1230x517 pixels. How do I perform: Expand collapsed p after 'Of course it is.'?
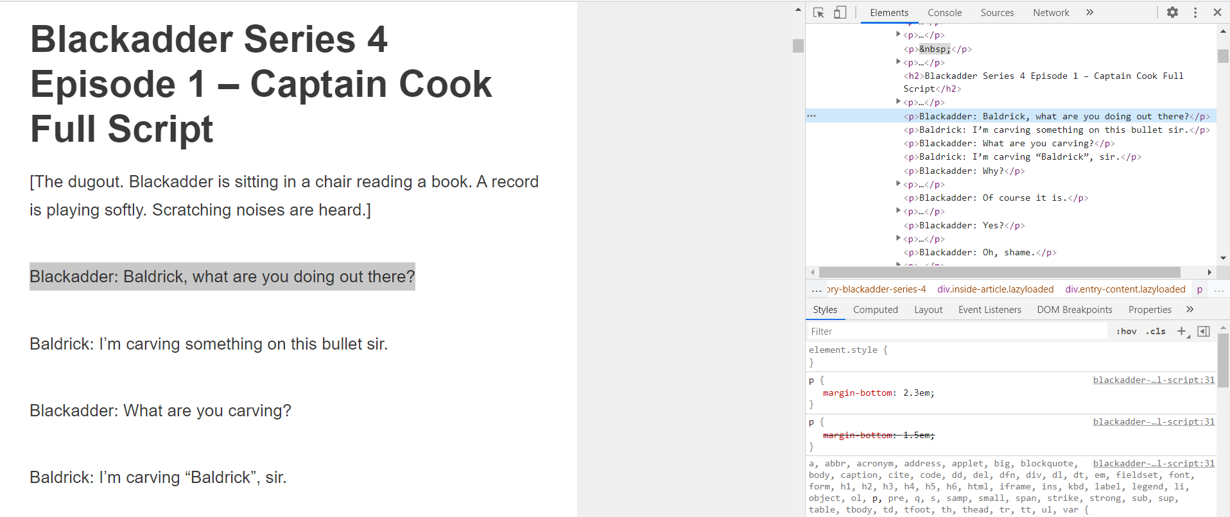point(898,211)
